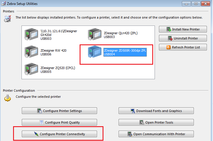Image resolution: width=213 pixels, height=141 pixels.
Task: Open Configure Print Quality
Action: 59,122
